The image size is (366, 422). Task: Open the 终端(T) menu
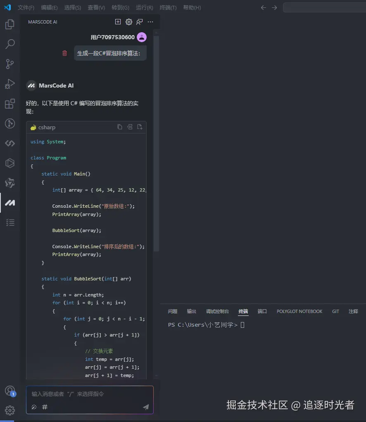(x=168, y=7)
